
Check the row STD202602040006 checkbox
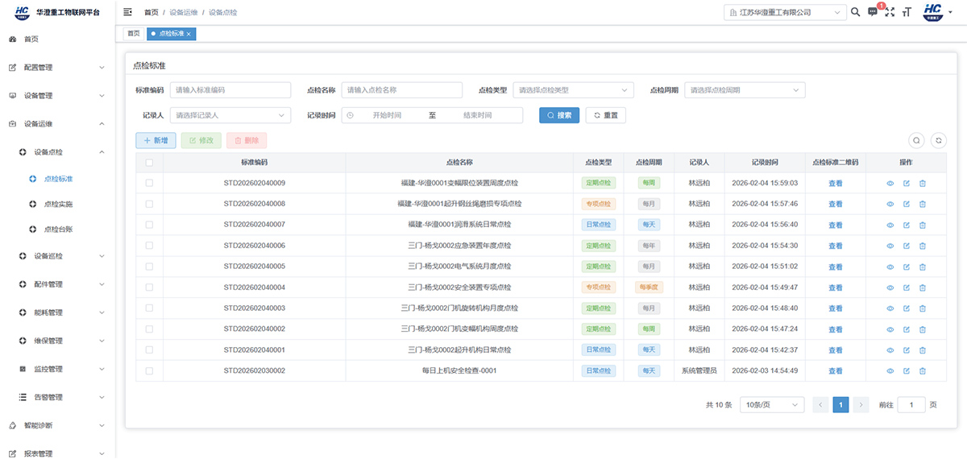[149, 246]
